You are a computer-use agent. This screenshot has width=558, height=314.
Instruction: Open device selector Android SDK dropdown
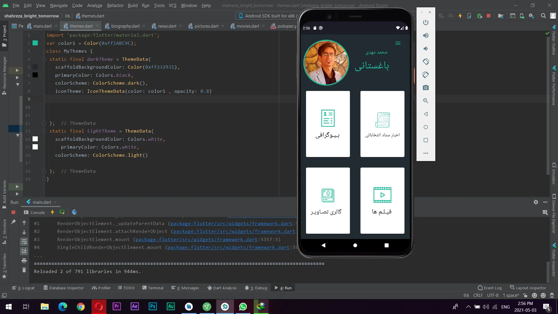(267, 16)
